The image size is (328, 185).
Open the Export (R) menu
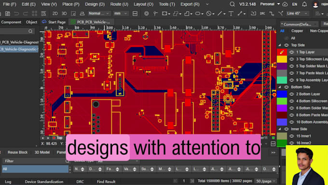click(x=190, y=4)
